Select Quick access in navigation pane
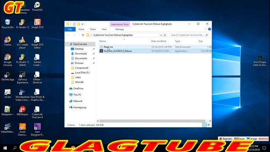 tap(80, 44)
